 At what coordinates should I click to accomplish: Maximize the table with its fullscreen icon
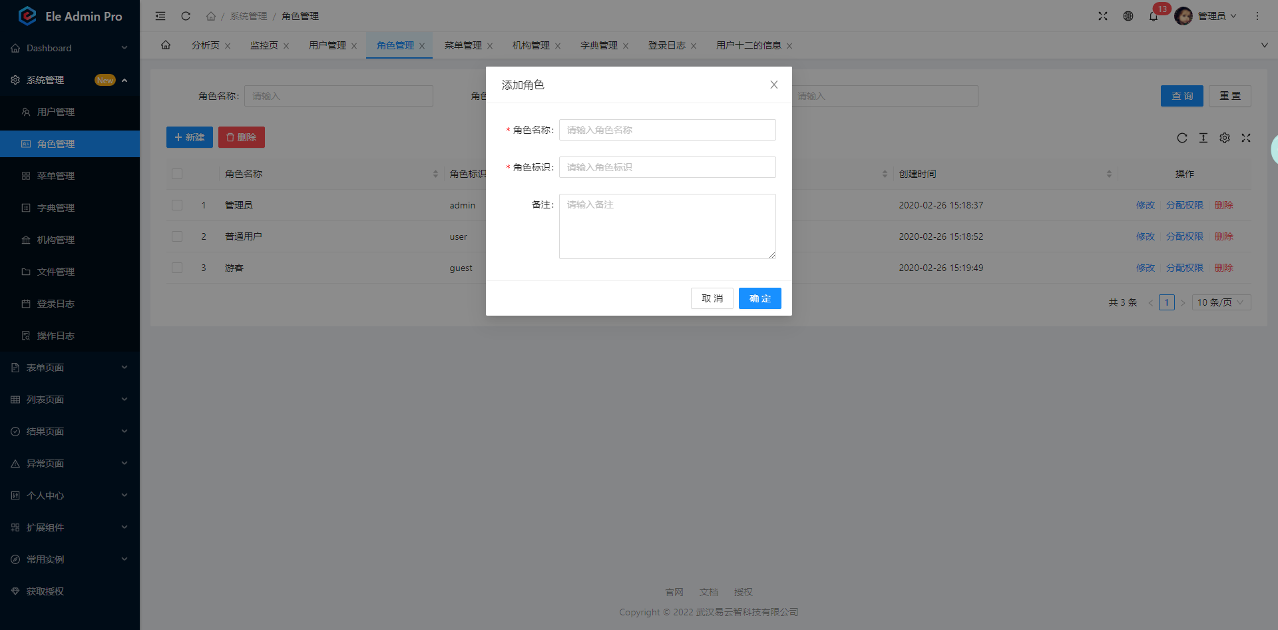(x=1247, y=138)
